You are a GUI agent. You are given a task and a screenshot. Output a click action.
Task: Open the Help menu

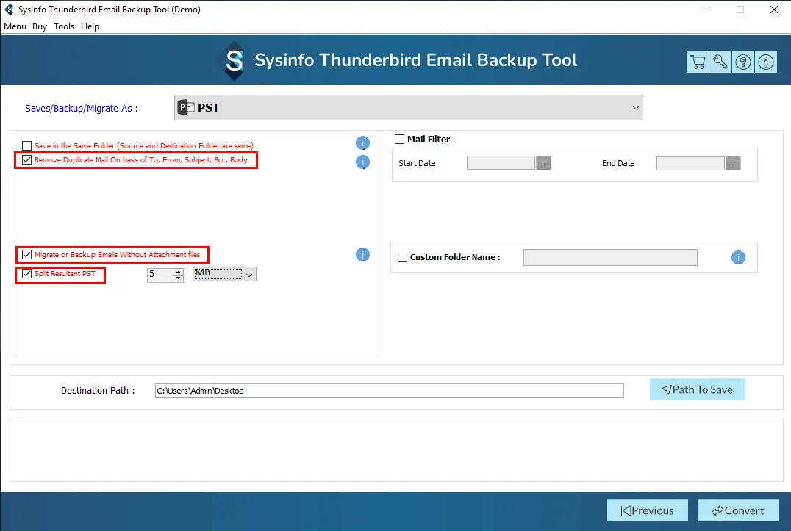pyautogui.click(x=90, y=26)
